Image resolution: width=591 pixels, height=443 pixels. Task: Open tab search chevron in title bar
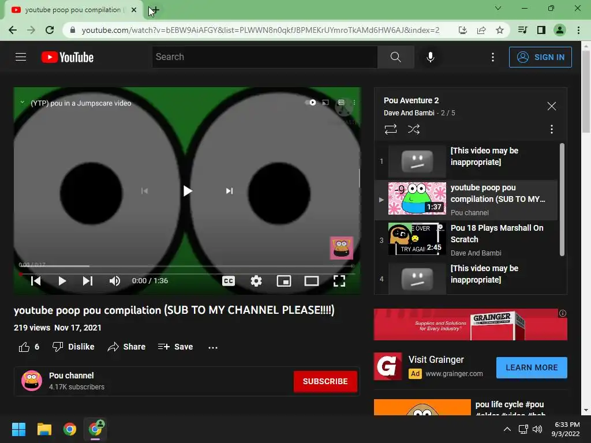point(498,8)
